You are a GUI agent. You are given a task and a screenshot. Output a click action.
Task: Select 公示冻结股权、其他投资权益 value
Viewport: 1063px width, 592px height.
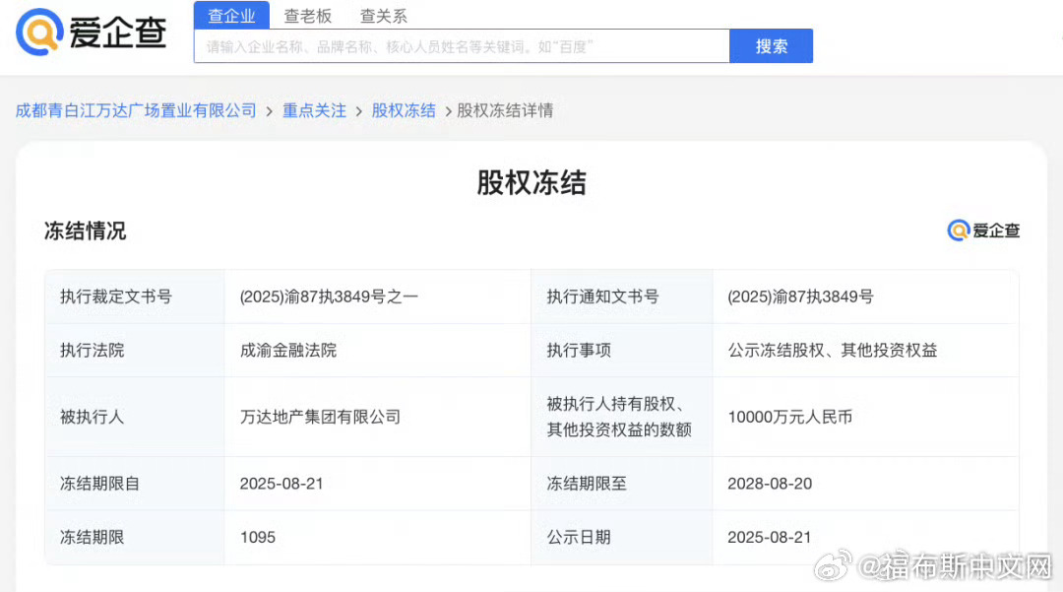click(x=833, y=350)
